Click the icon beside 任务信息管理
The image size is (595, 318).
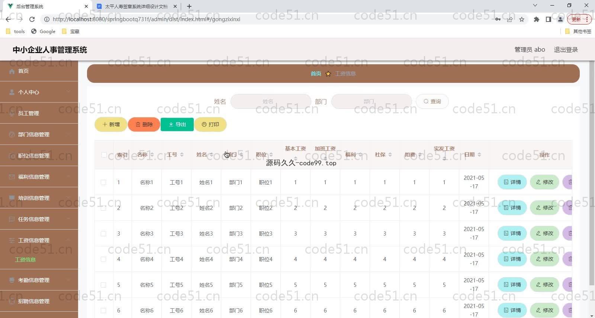click(12, 219)
